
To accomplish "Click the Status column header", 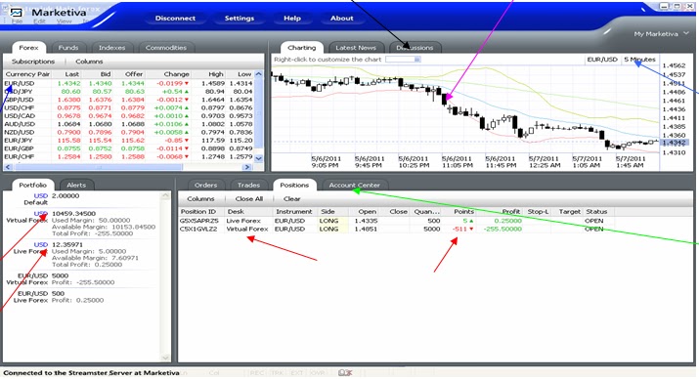I will point(598,212).
